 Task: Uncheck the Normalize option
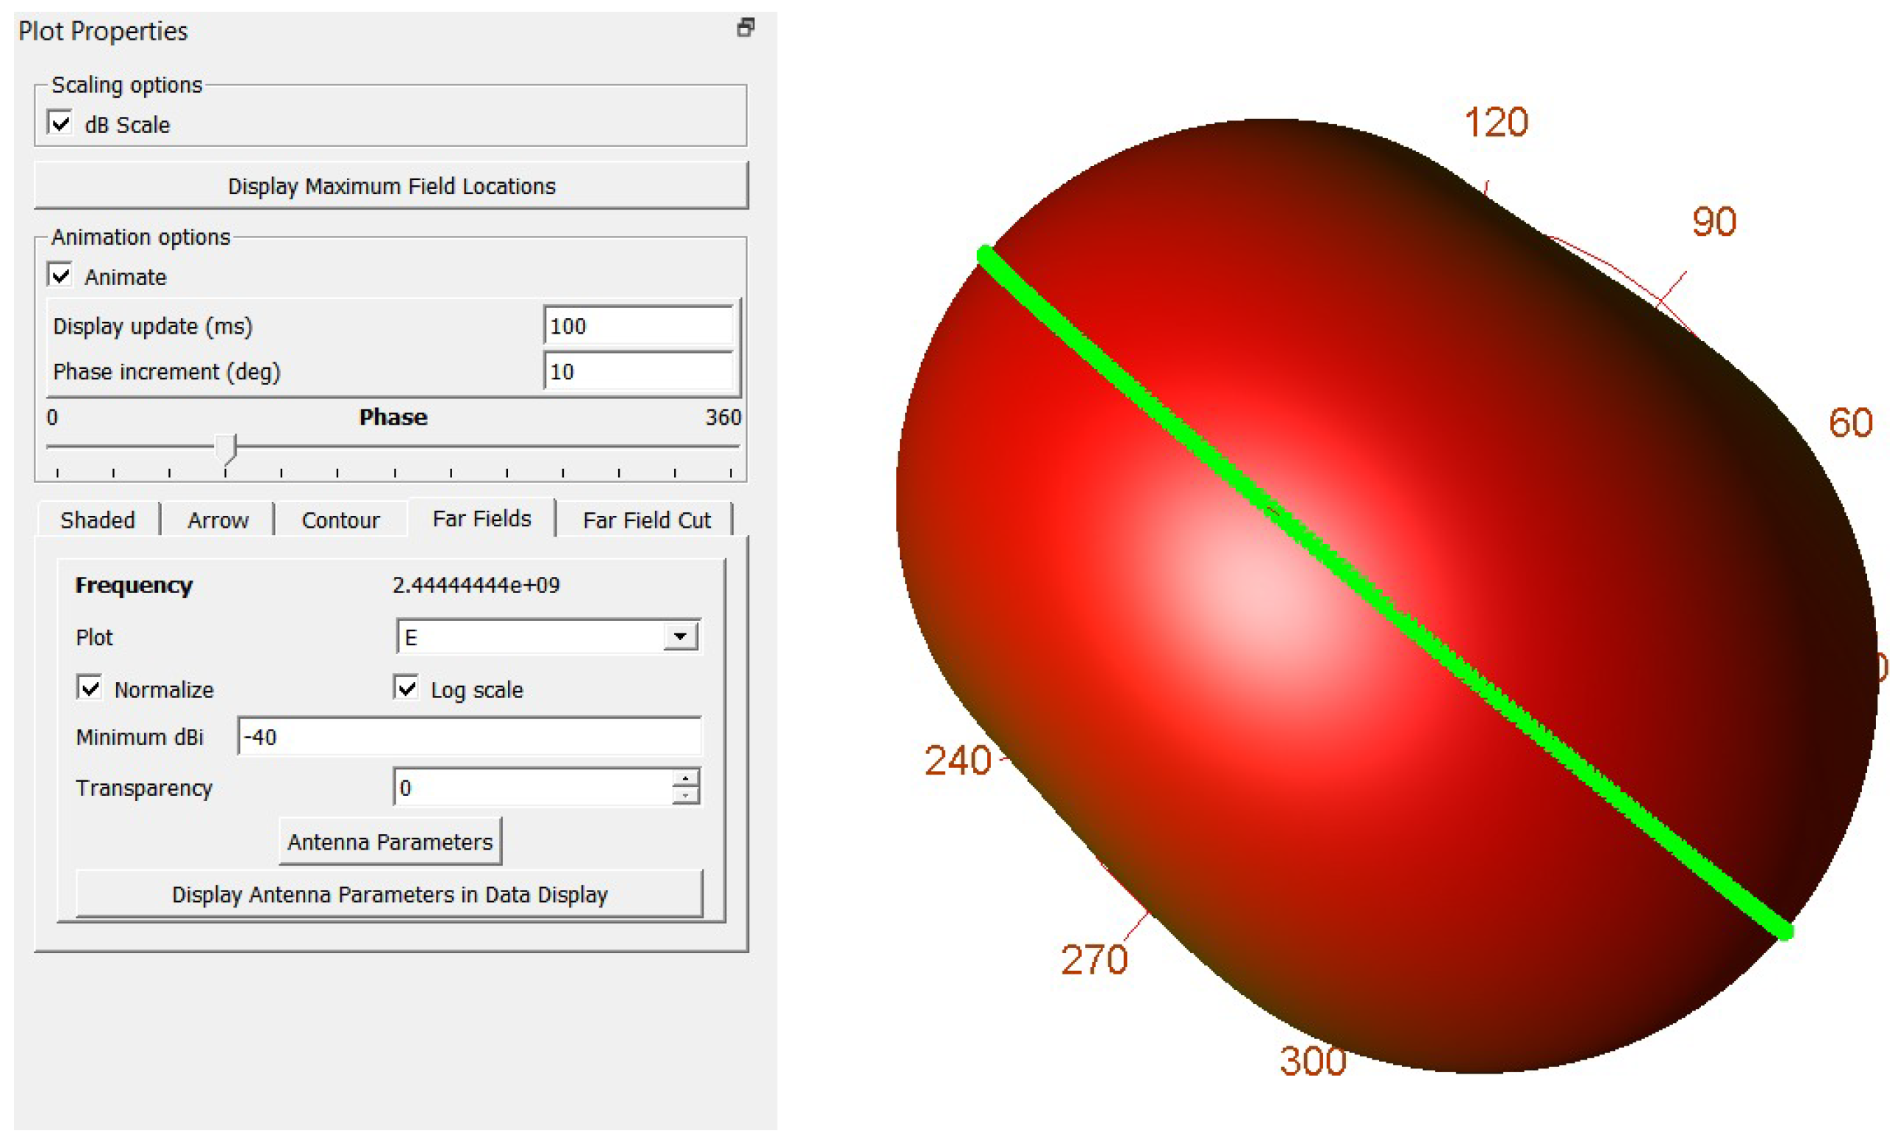(x=90, y=687)
